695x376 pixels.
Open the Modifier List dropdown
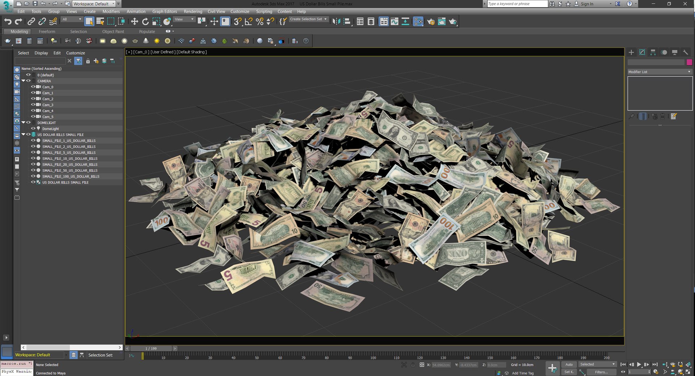click(660, 72)
